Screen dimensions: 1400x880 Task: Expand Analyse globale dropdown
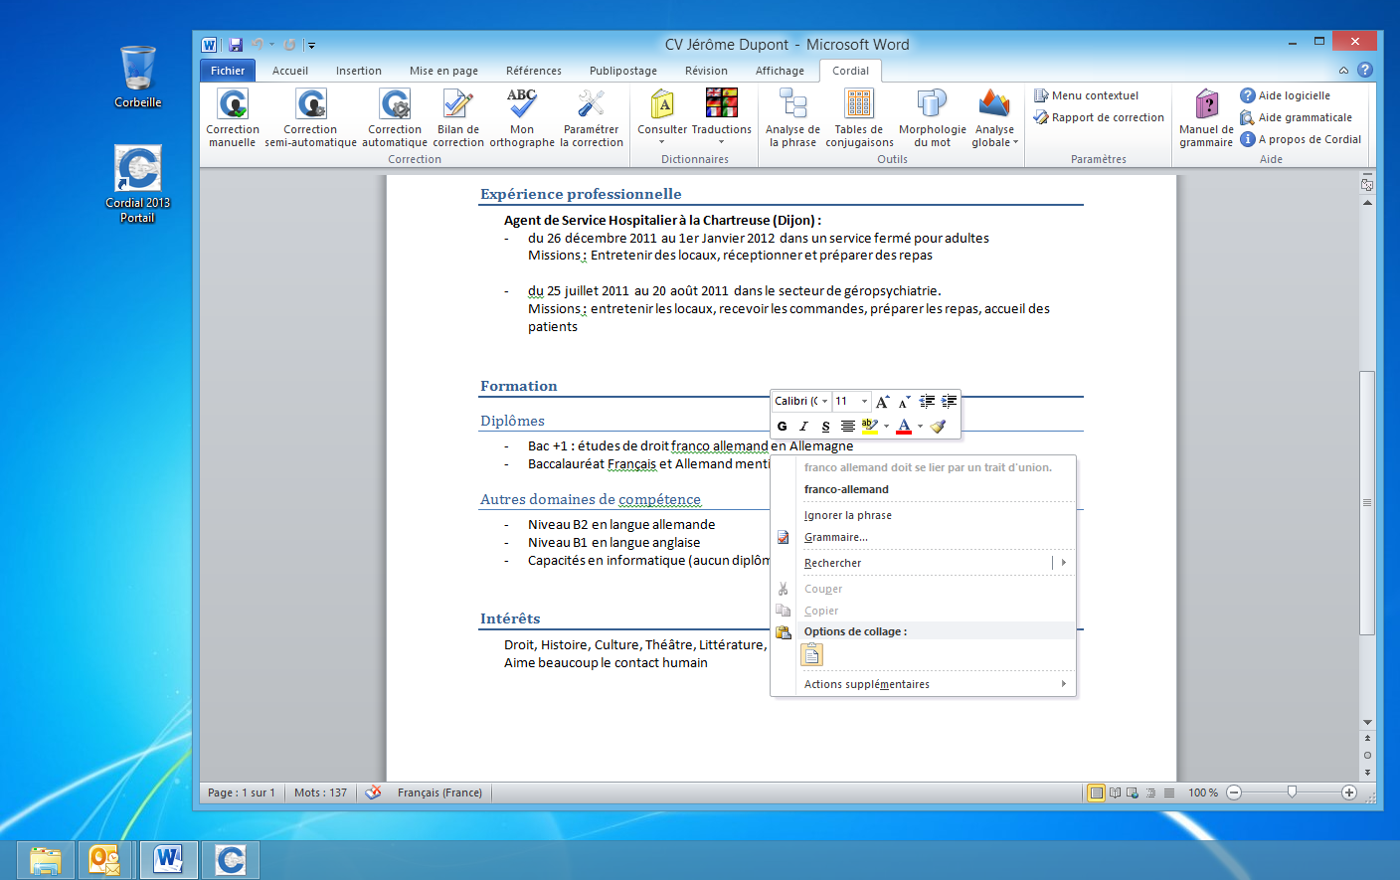994,118
